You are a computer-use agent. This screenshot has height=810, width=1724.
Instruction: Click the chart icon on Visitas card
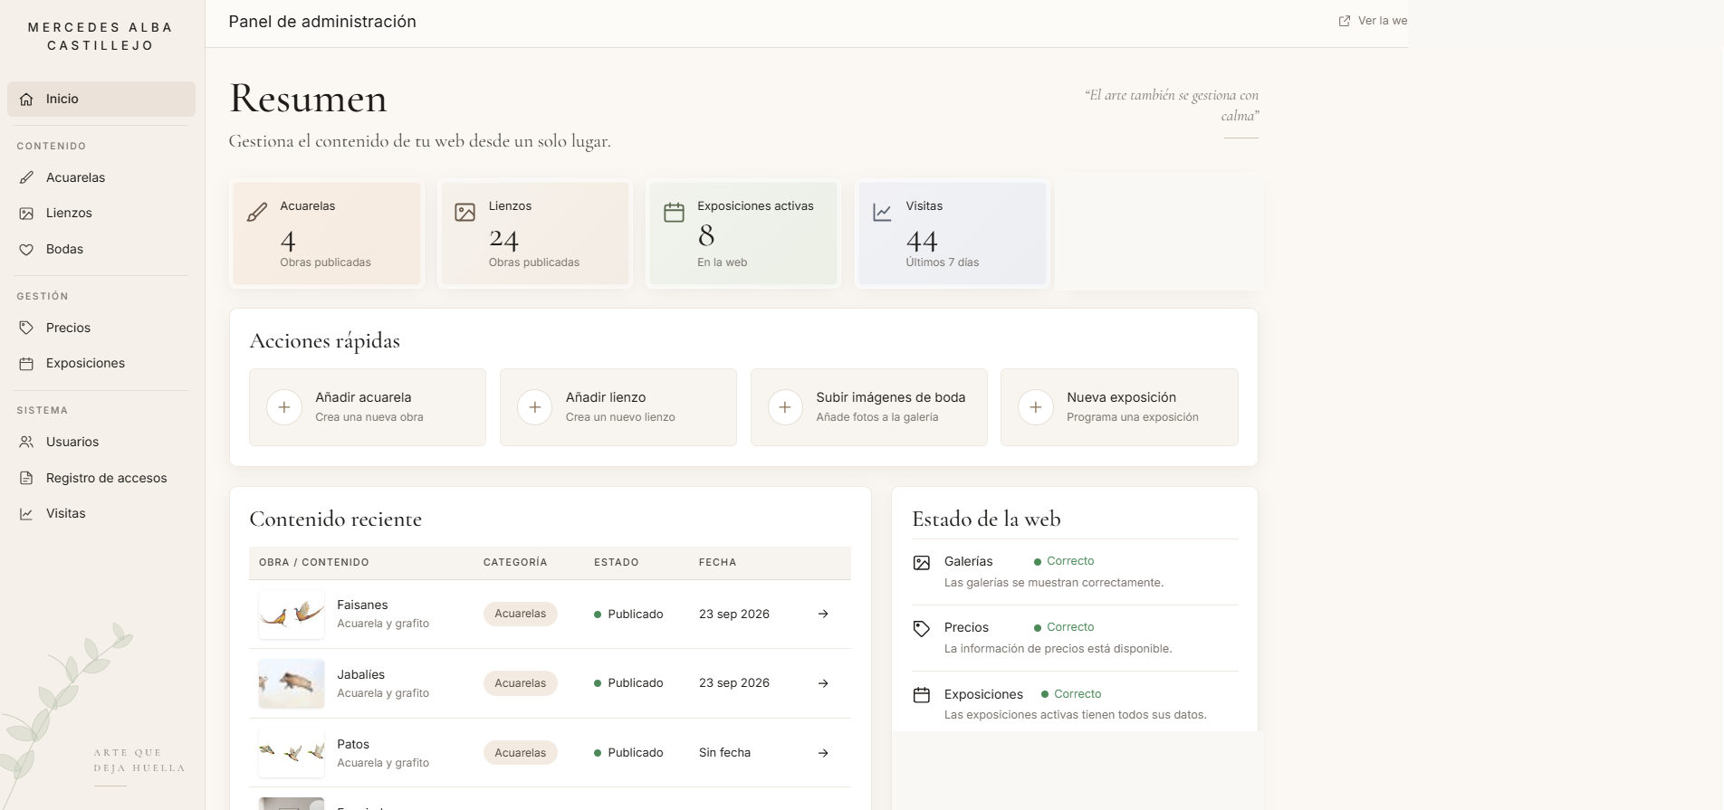pyautogui.click(x=882, y=213)
